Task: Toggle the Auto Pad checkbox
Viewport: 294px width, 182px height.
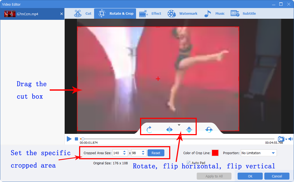Action: click(x=189, y=162)
